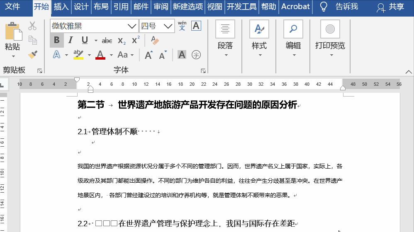Click the Character Border icon

coord(196,26)
